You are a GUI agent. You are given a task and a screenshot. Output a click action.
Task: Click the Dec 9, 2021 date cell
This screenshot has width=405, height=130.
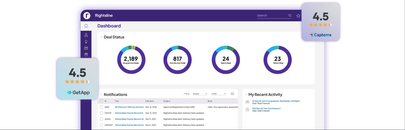click(151, 119)
